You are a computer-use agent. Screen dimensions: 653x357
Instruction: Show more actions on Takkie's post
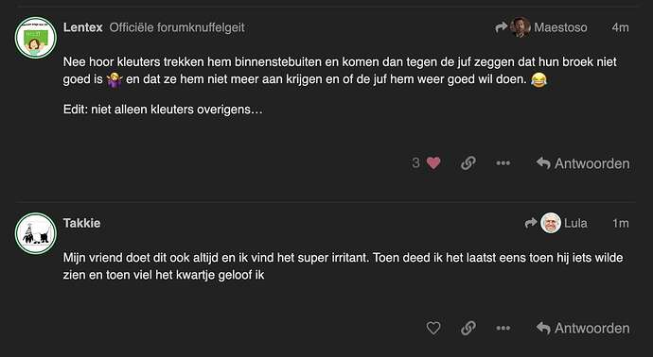503,329
